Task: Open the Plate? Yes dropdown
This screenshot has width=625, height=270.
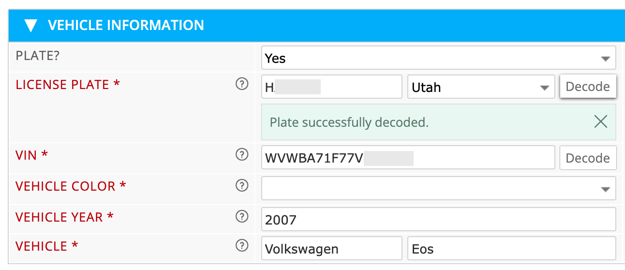Action: (x=438, y=59)
